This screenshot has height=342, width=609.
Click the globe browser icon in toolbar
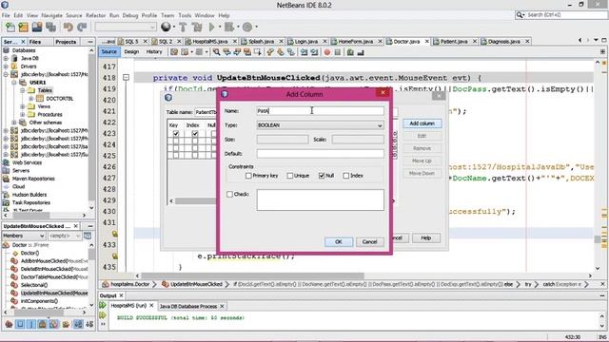pos(166,27)
